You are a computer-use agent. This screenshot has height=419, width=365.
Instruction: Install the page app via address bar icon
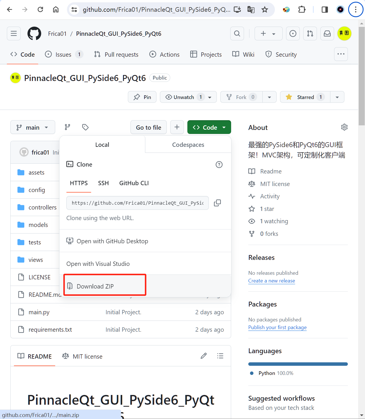point(237,9)
